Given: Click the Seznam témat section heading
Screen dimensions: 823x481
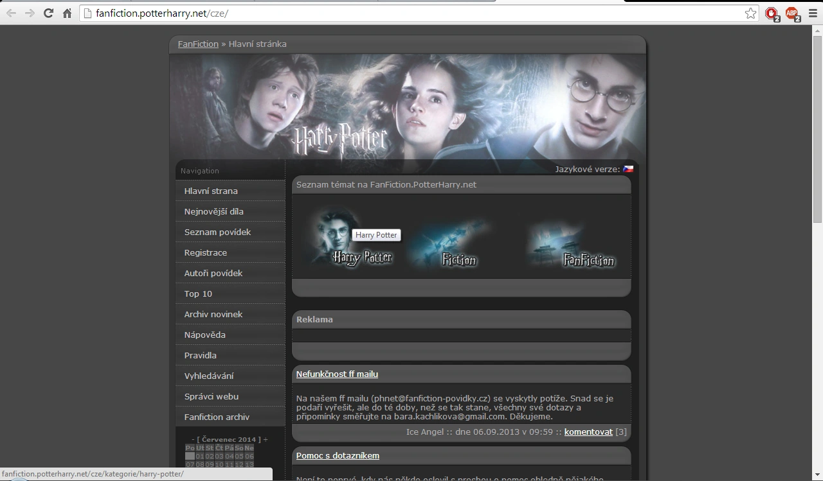Looking at the screenshot, I should click(386, 184).
